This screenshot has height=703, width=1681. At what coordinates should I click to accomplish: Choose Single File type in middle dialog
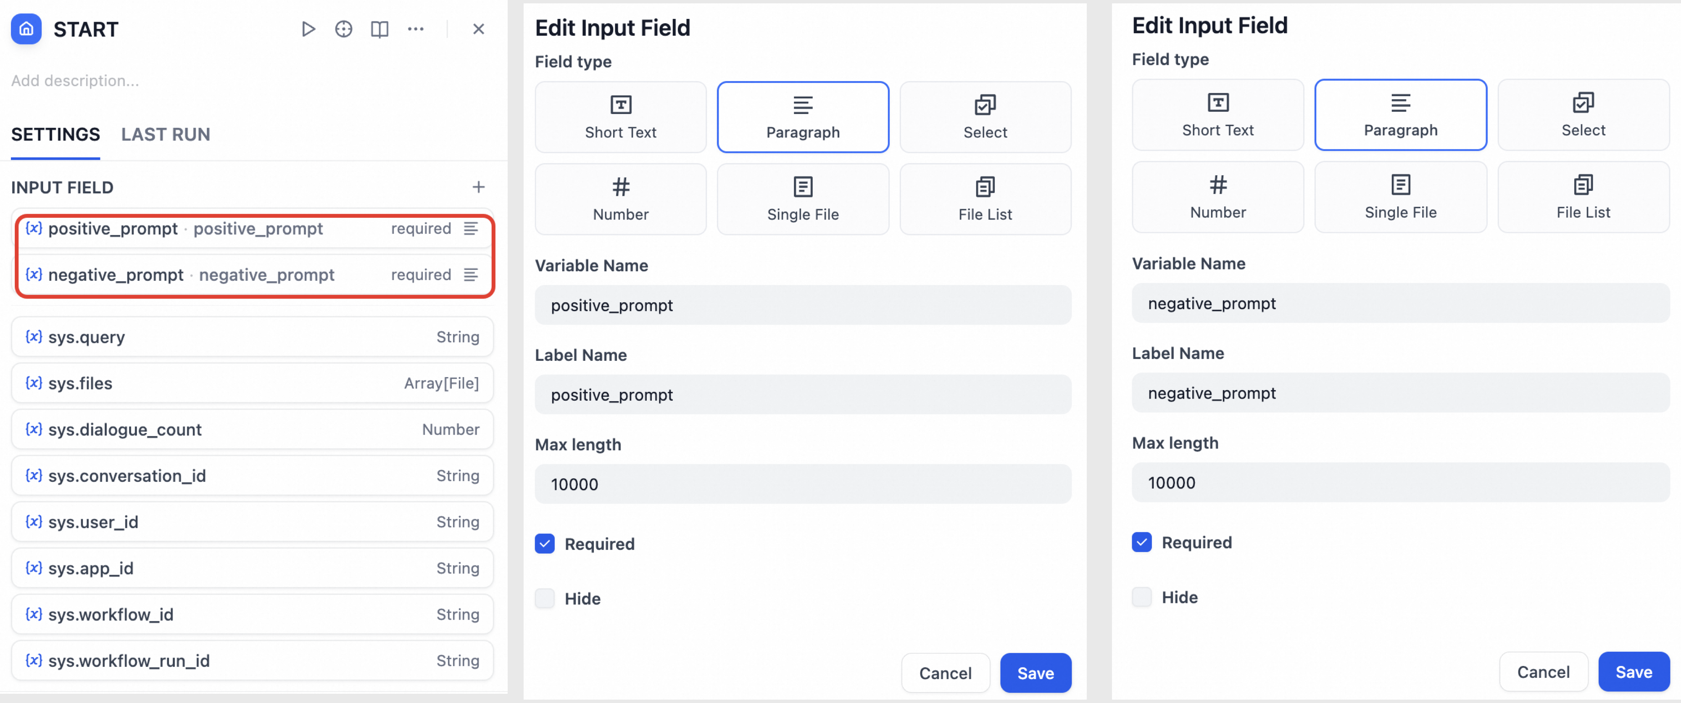[x=802, y=199]
